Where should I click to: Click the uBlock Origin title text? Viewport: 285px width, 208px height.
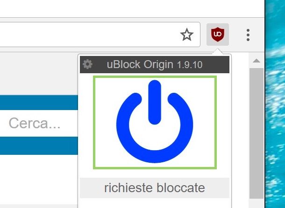coord(140,64)
